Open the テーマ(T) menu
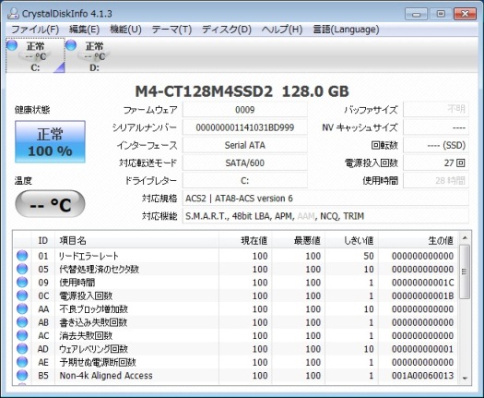The image size is (484, 398). pos(171,30)
